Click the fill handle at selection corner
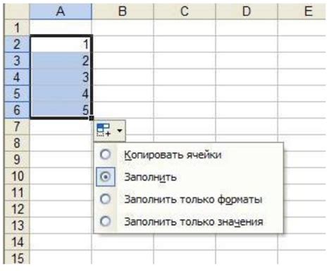The width and height of the screenshot is (334, 271). 92,118
